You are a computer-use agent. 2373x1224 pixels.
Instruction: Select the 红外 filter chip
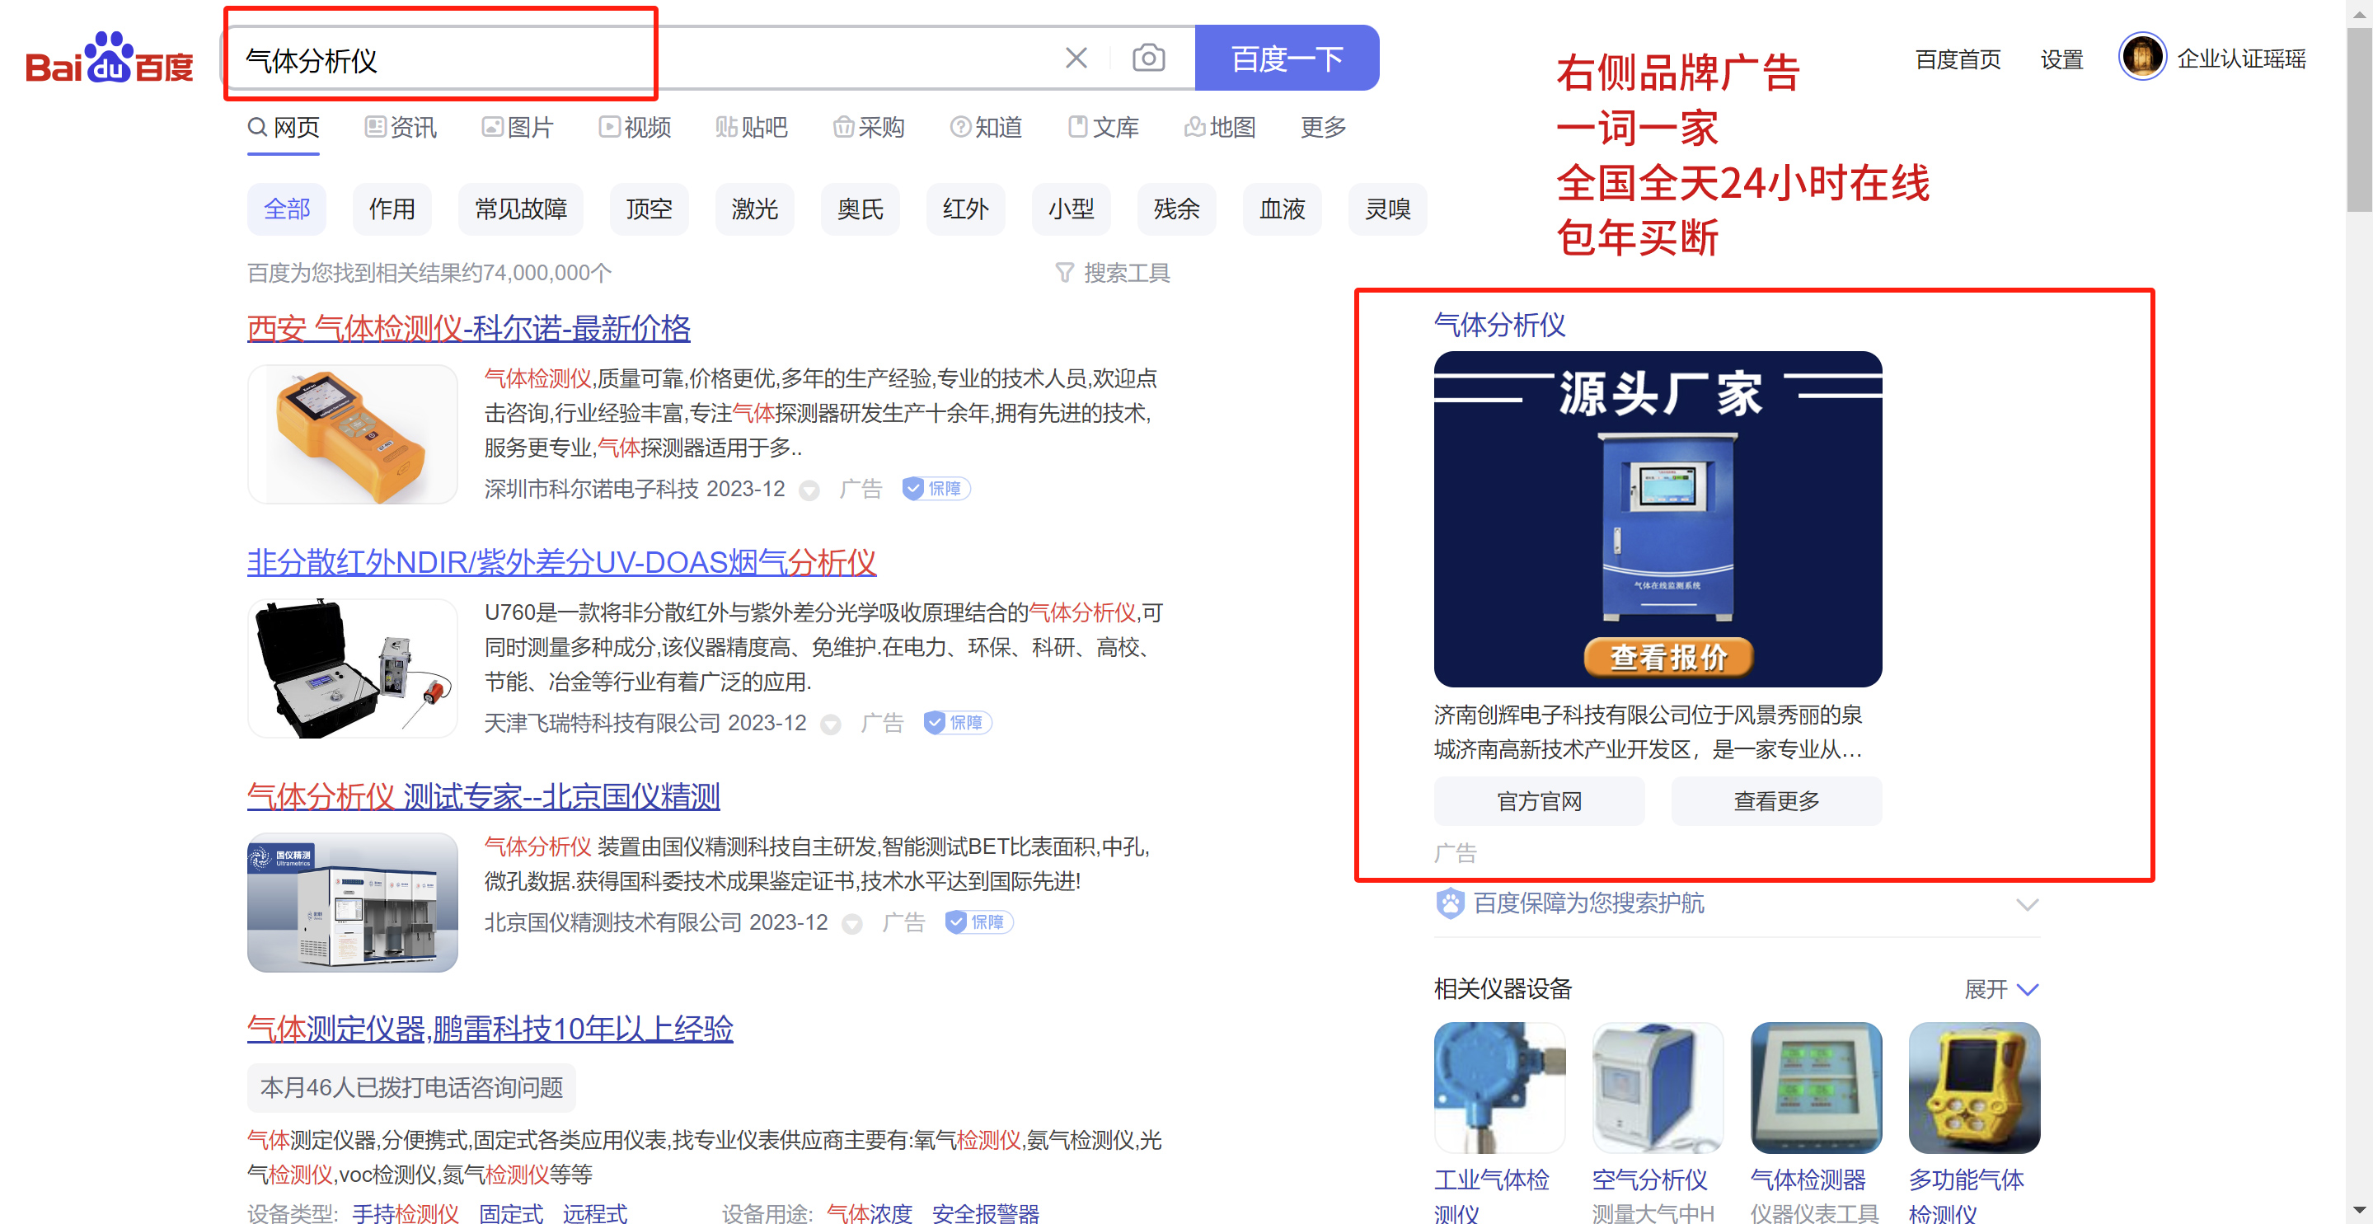[x=965, y=209]
